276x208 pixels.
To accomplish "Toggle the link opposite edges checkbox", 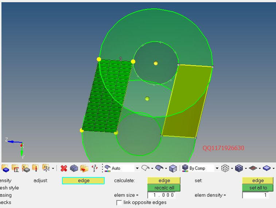I will point(119,203).
